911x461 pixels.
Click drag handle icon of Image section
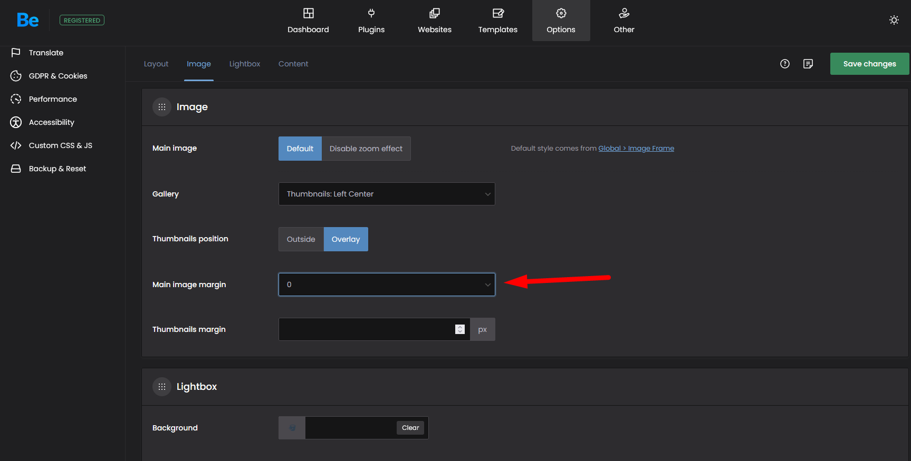[162, 107]
